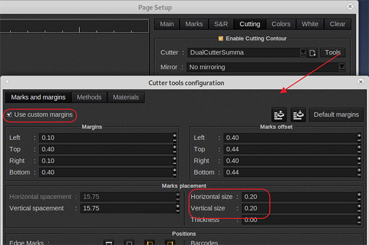Click the Marks offset Top field 0.44
This screenshot has width=369, height=245.
[x=290, y=149]
